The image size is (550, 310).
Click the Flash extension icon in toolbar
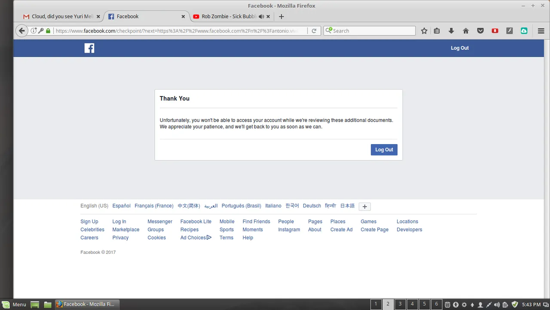[x=510, y=31]
